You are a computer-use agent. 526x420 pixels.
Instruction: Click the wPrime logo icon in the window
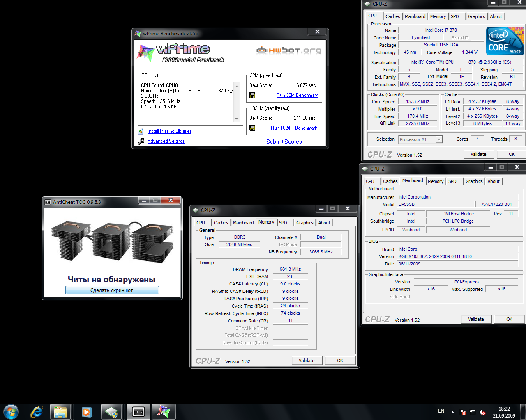coord(145,52)
